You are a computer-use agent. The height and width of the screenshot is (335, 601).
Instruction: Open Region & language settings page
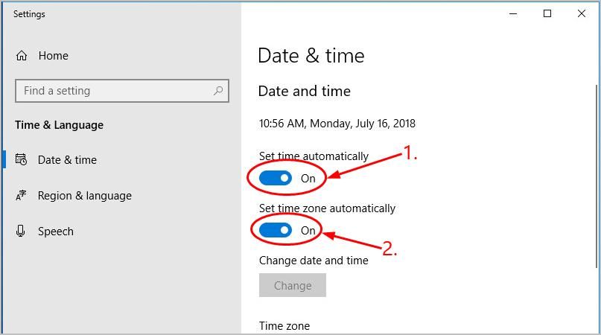[84, 196]
